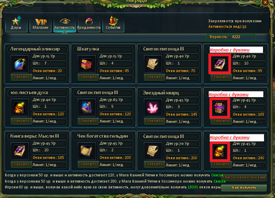Viewport: 275px width, 198px height.
Task: Select the 100 листьев духа bag icon
Action: pyautogui.click(x=20, y=108)
